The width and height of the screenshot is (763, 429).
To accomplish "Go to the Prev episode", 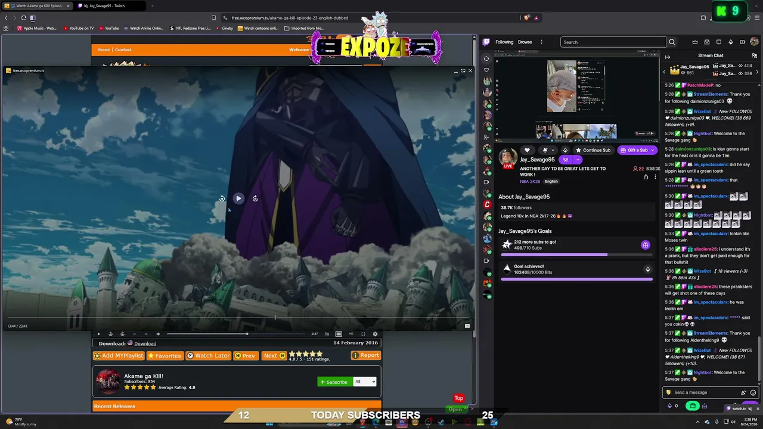I will click(x=245, y=356).
